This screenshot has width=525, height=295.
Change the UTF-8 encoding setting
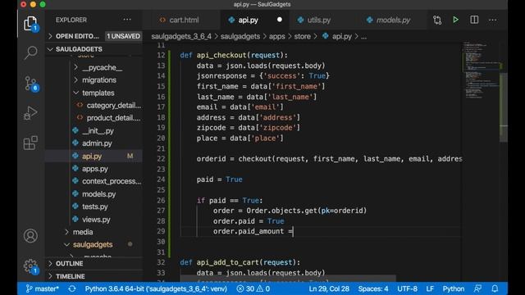[x=407, y=288]
